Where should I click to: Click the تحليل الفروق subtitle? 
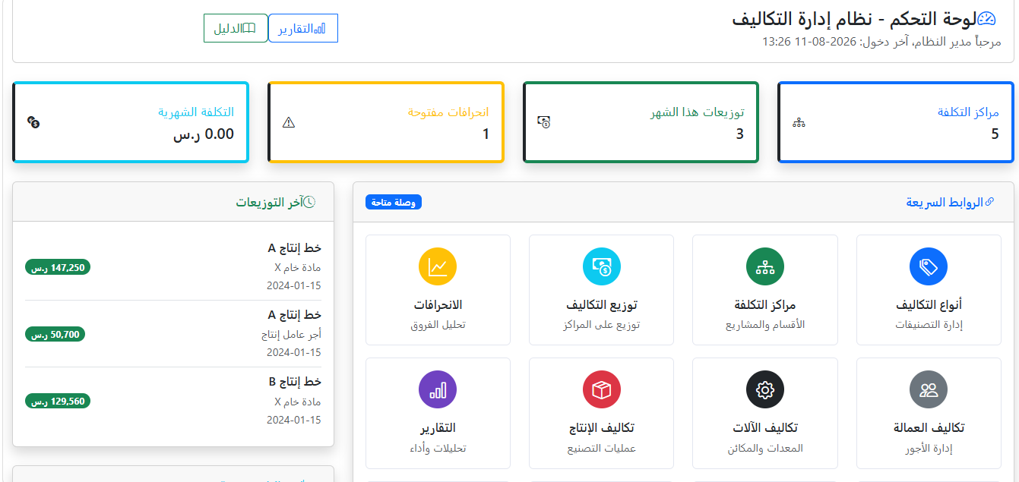[x=438, y=325]
